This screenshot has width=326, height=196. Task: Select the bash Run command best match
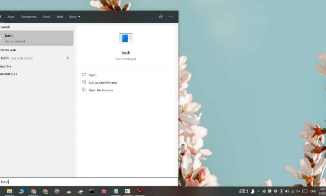click(37, 38)
